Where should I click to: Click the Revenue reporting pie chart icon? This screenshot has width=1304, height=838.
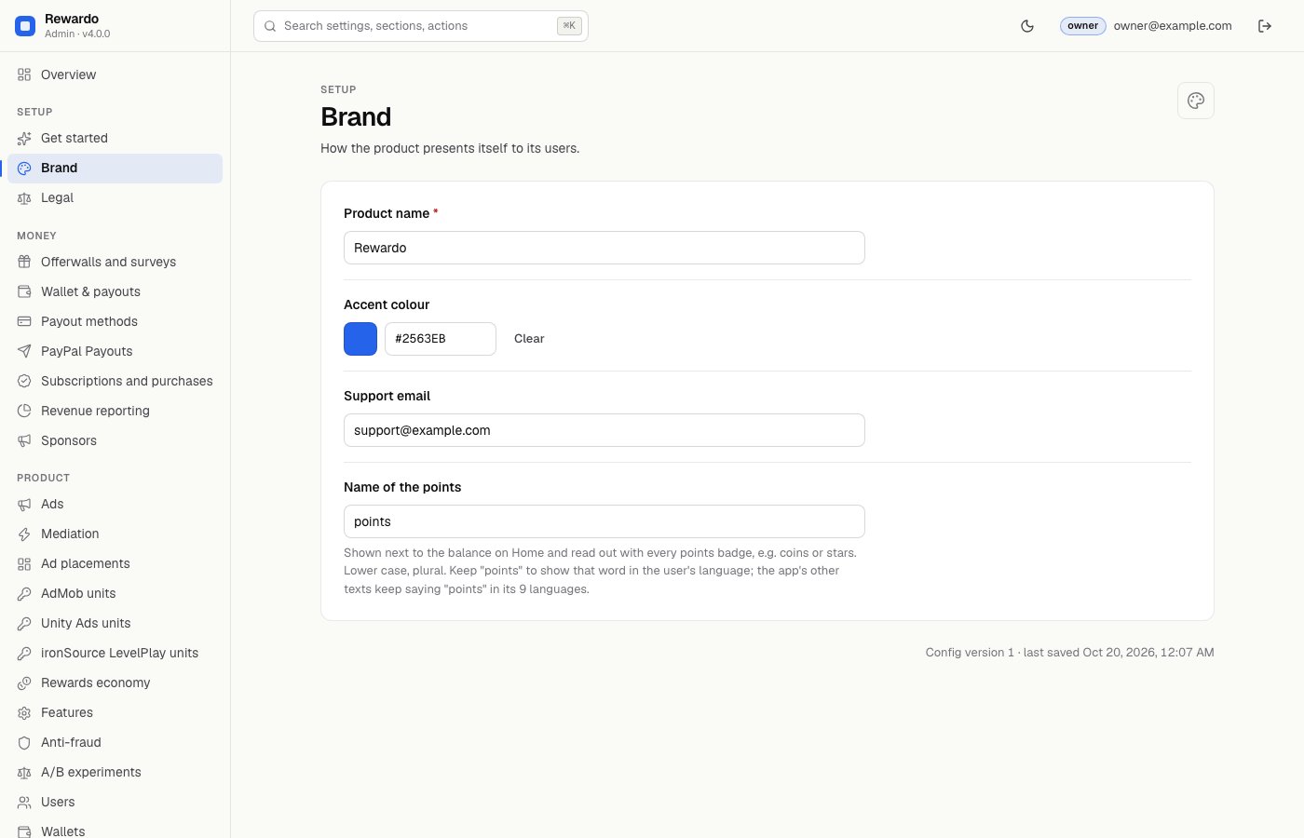pos(24,411)
